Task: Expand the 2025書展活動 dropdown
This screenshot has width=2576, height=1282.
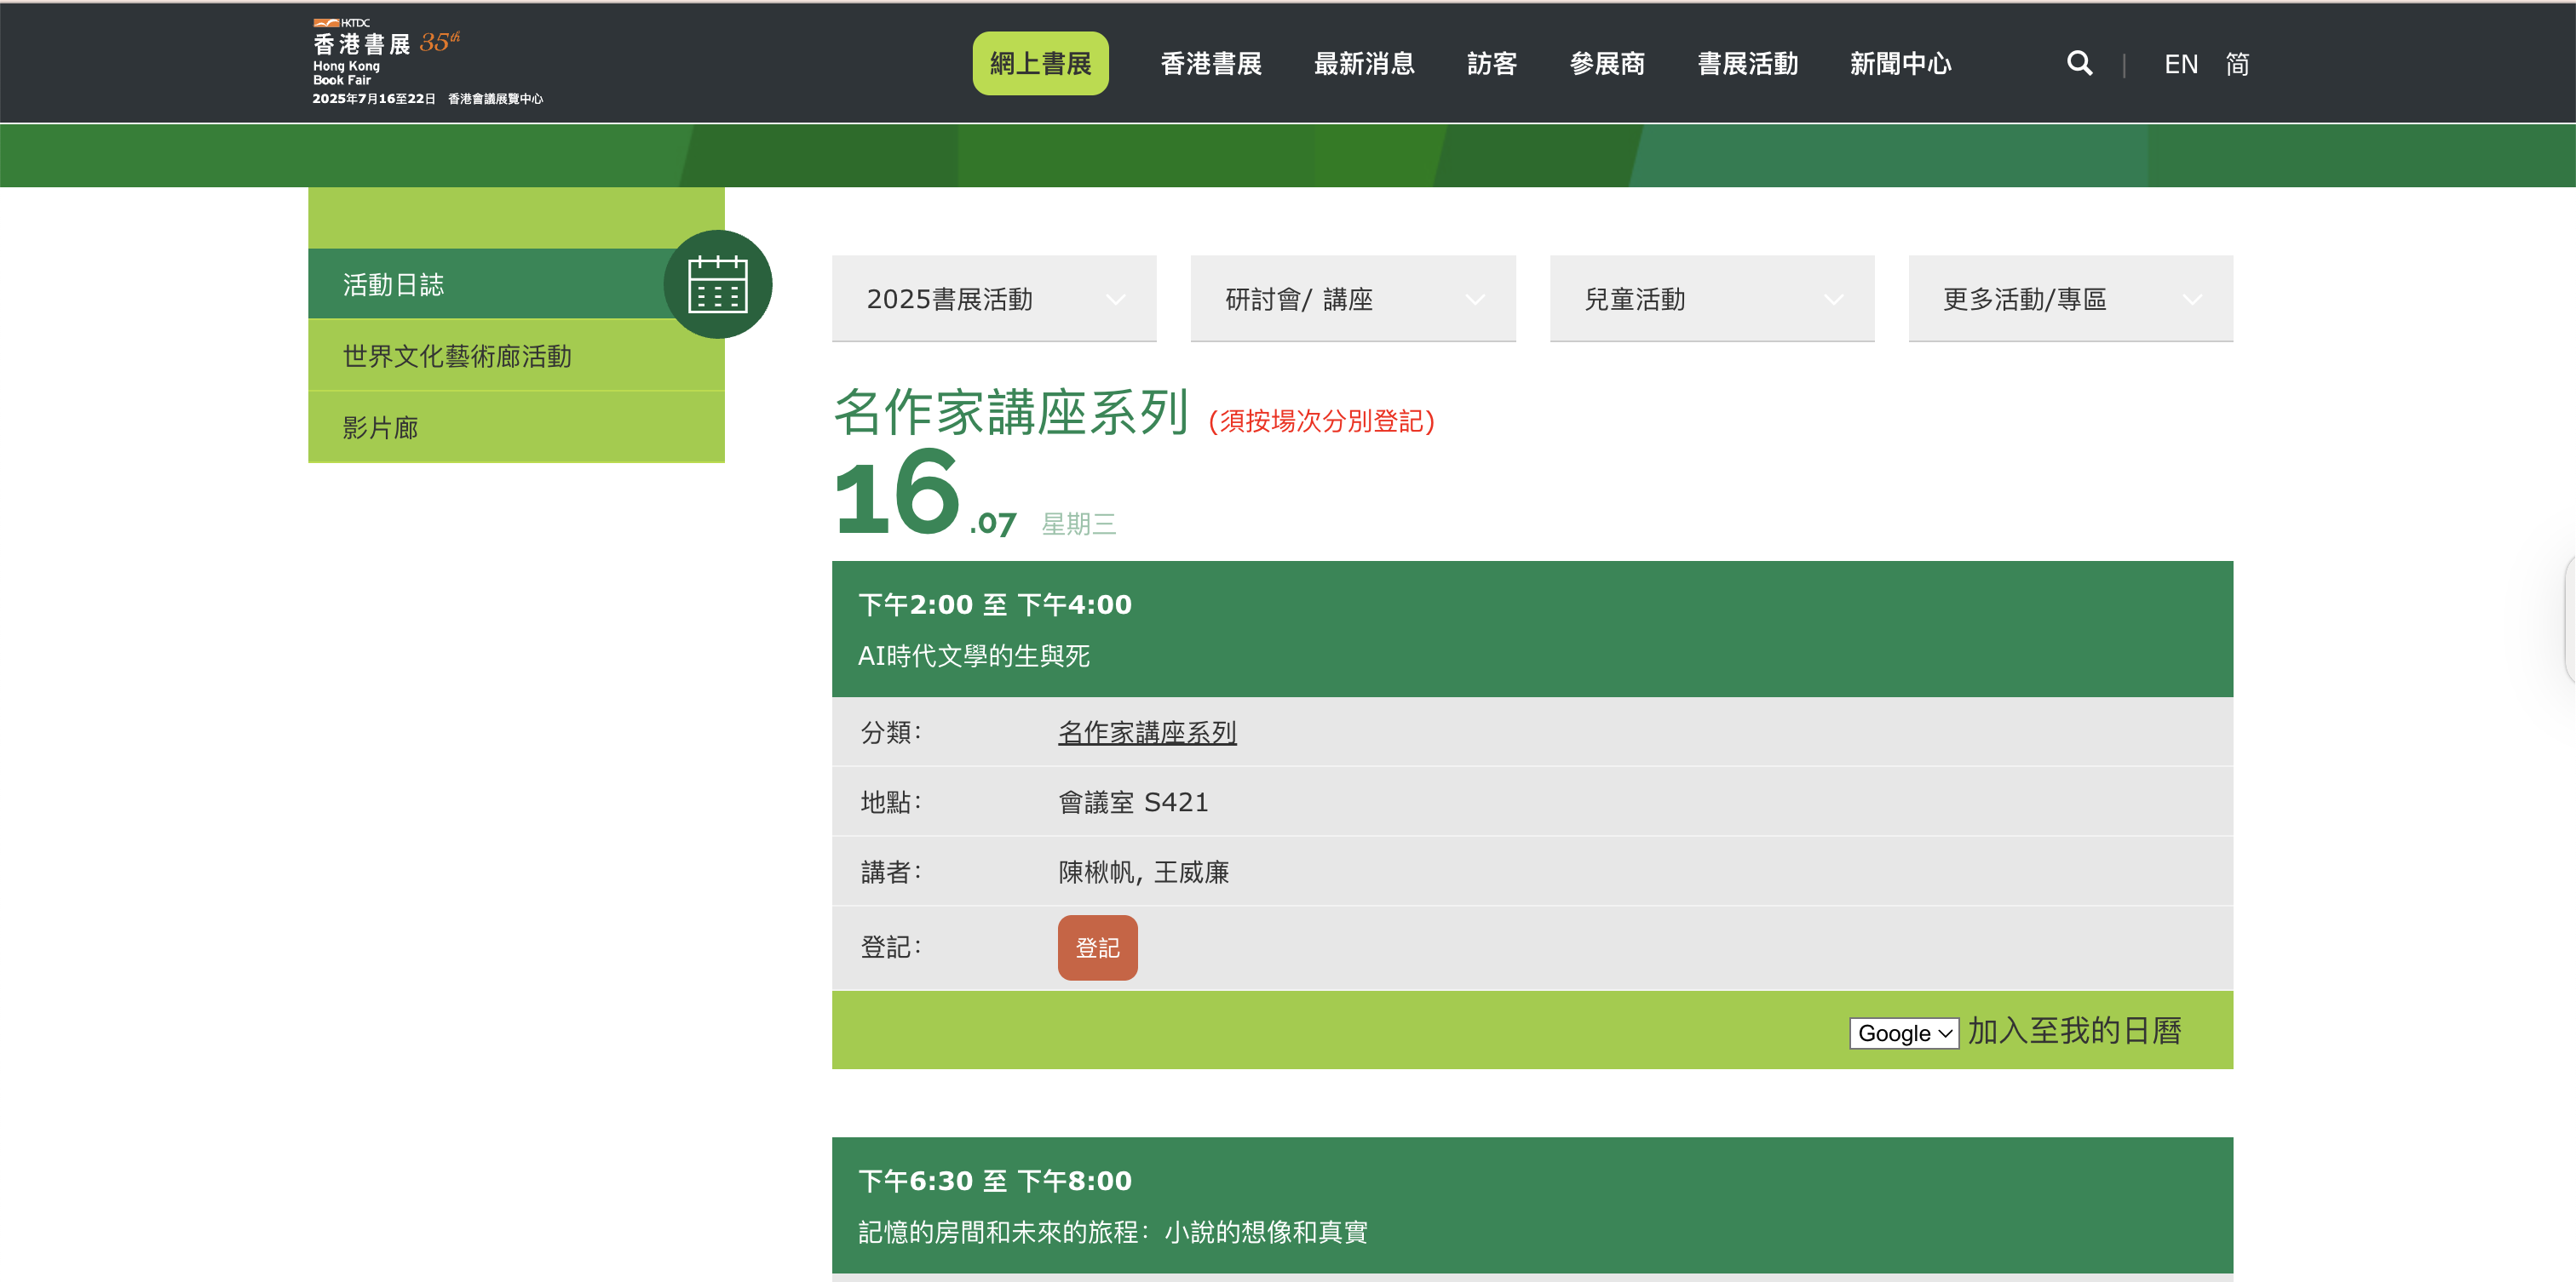Action: pyautogui.click(x=993, y=299)
